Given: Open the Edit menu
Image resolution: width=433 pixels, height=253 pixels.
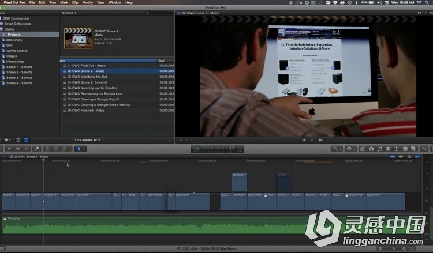Looking at the screenshot, I should (x=42, y=2).
